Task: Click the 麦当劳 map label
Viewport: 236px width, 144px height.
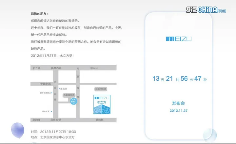Action: (x=64, y=89)
